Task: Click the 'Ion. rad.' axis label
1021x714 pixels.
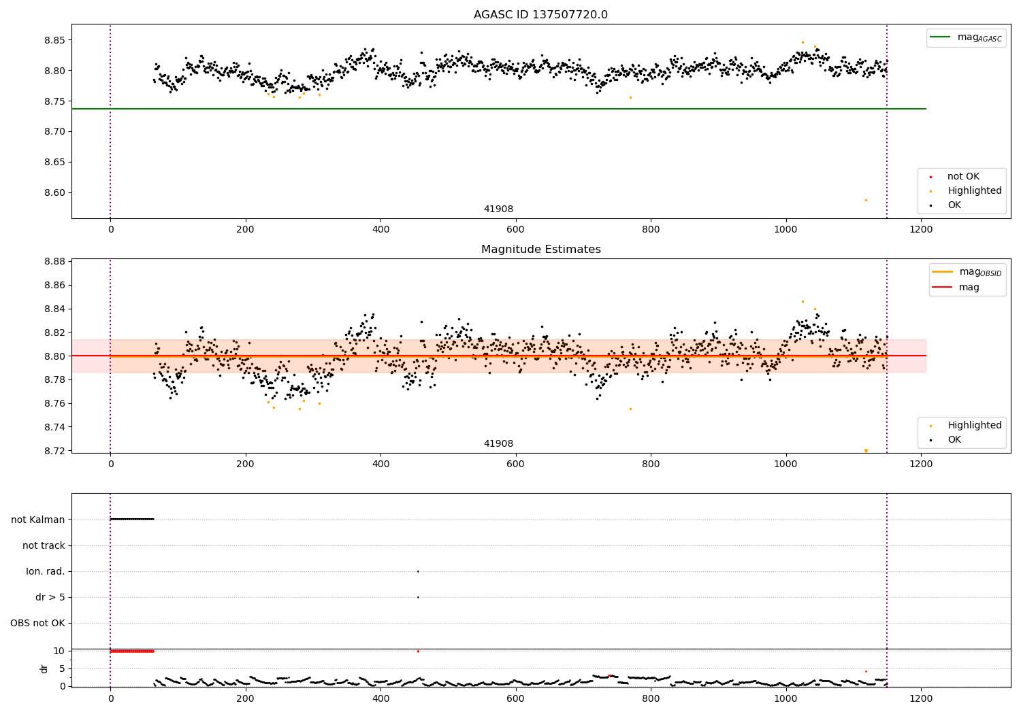Action: click(x=46, y=572)
